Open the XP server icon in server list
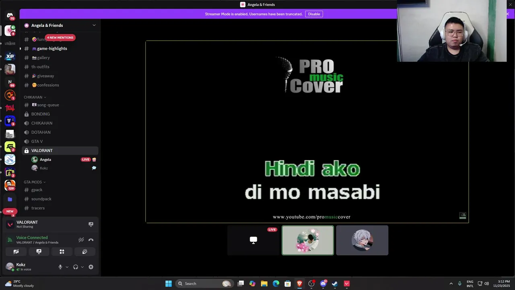The image size is (515, 290). (10, 56)
